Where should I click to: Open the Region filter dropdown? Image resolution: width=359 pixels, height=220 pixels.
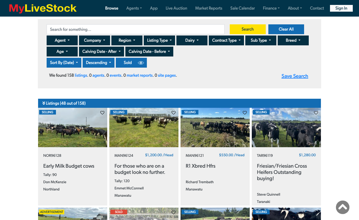(127, 40)
